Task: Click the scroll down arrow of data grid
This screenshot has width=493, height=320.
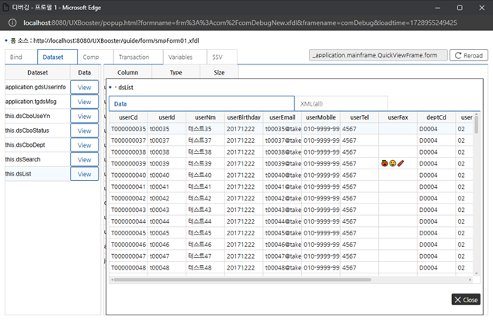Action: (x=477, y=273)
